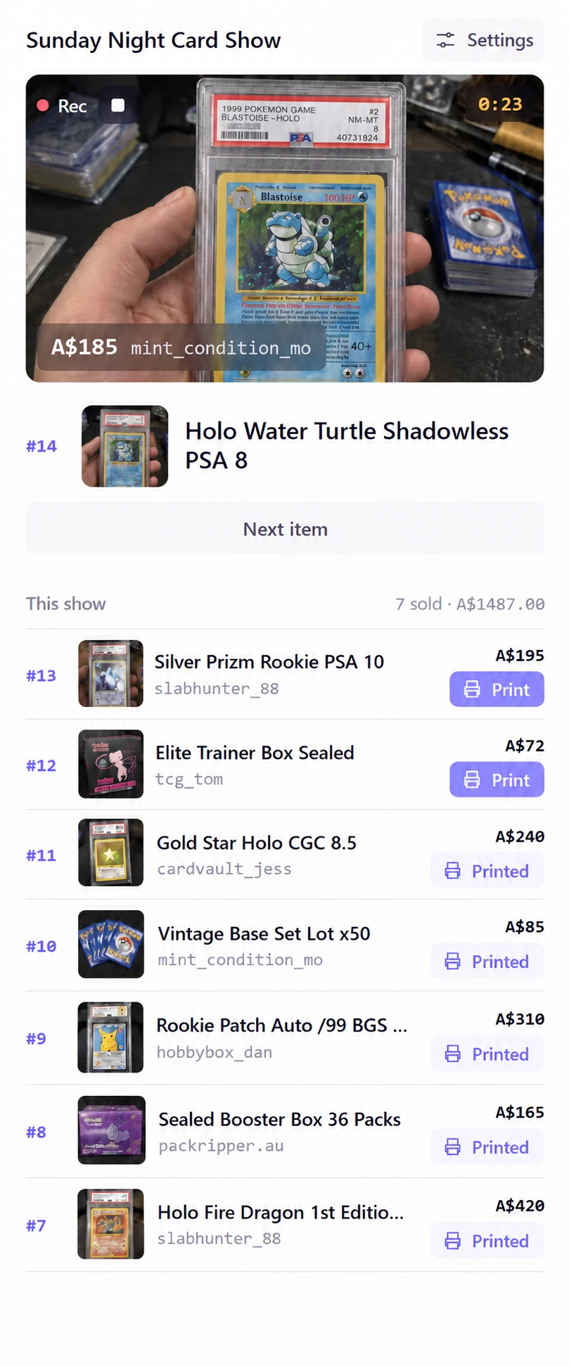Image resolution: width=569 pixels, height=1366 pixels.
Task: Select the Sealed Booster Box thumbnail
Action: tap(111, 1130)
